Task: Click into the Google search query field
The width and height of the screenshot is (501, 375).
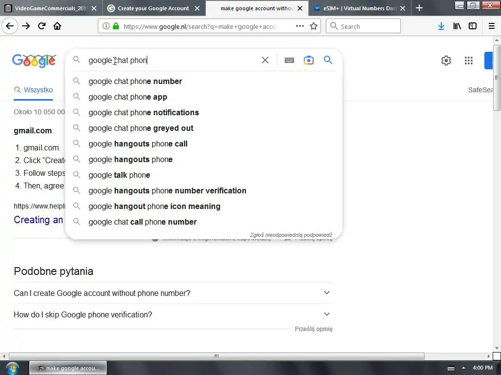Action: tap(173, 60)
